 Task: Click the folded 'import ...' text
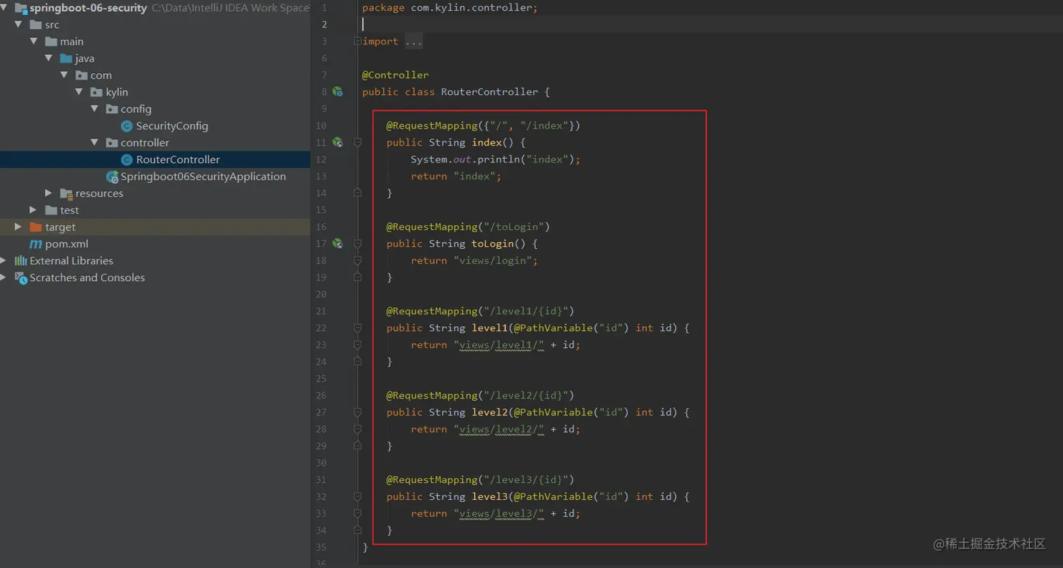click(x=392, y=41)
